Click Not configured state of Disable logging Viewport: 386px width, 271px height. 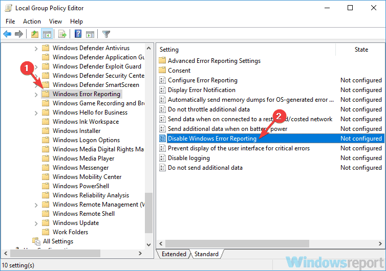tap(361, 158)
